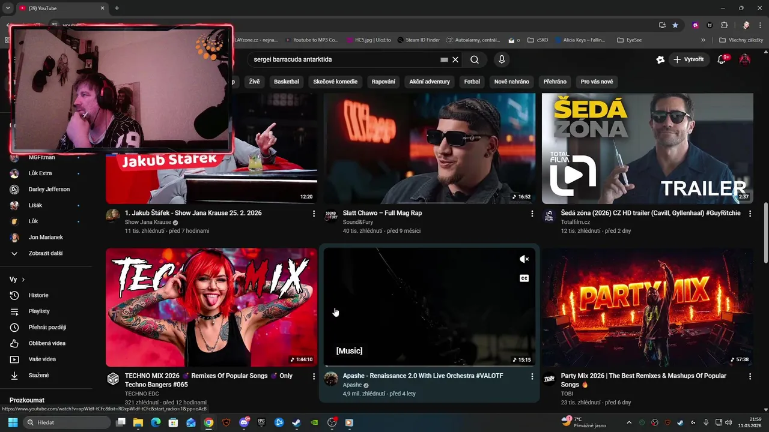The height and width of the screenshot is (432, 769).
Task: Open the Šedá zóna trailer thumbnail
Action: (648, 148)
